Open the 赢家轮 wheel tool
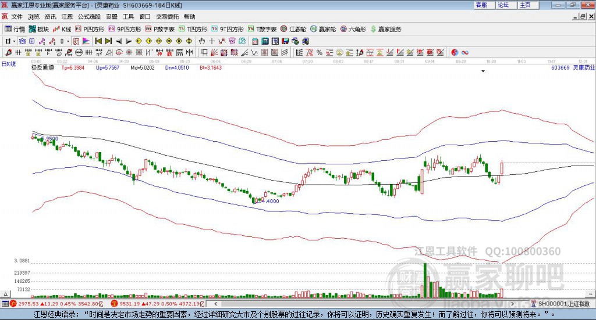The image size is (596, 320). point(323,29)
